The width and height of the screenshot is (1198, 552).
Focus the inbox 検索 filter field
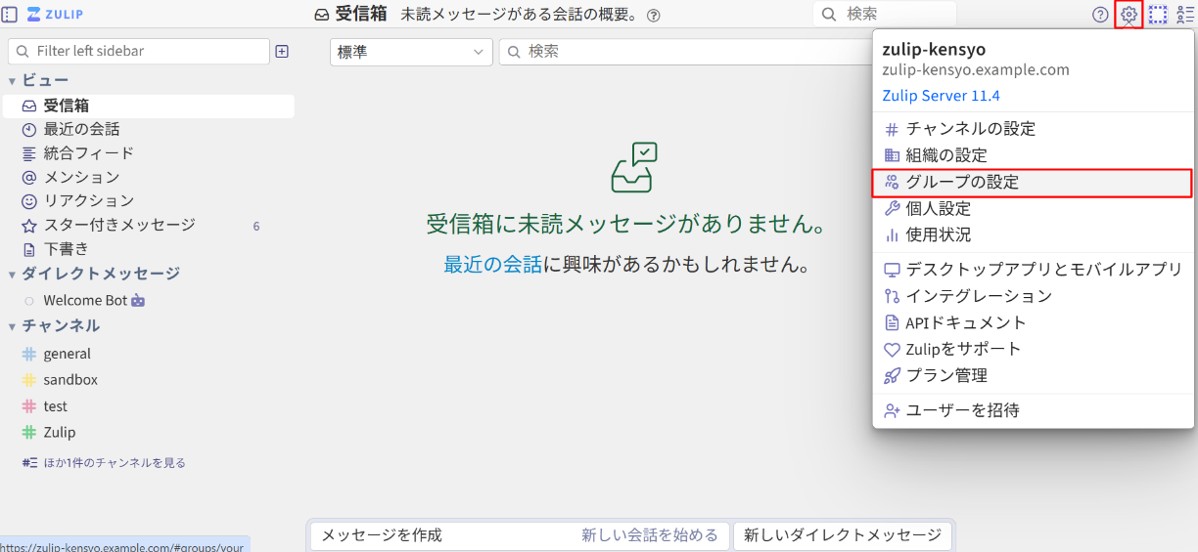pyautogui.click(x=685, y=52)
